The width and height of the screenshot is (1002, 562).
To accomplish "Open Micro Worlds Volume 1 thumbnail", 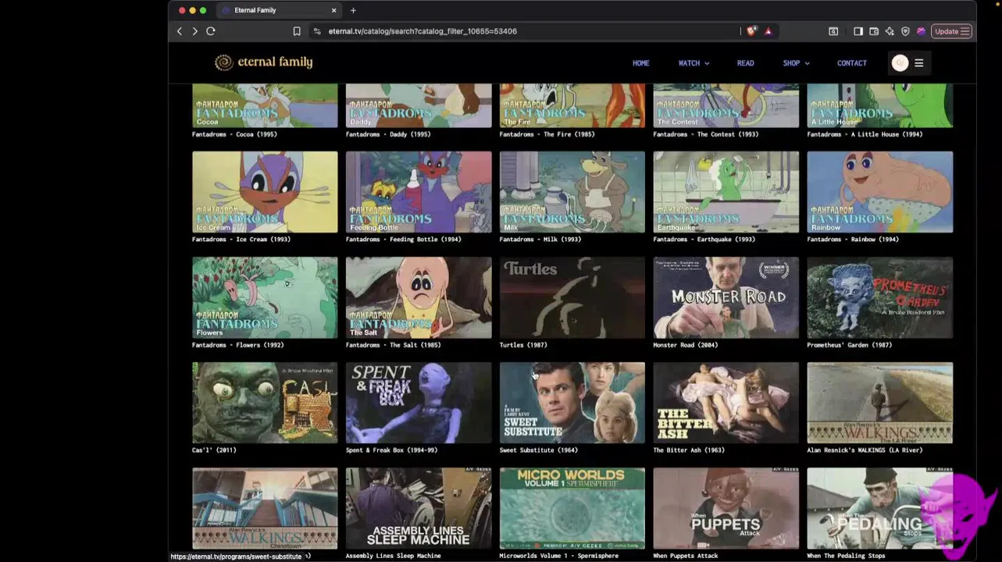I will tap(572, 508).
